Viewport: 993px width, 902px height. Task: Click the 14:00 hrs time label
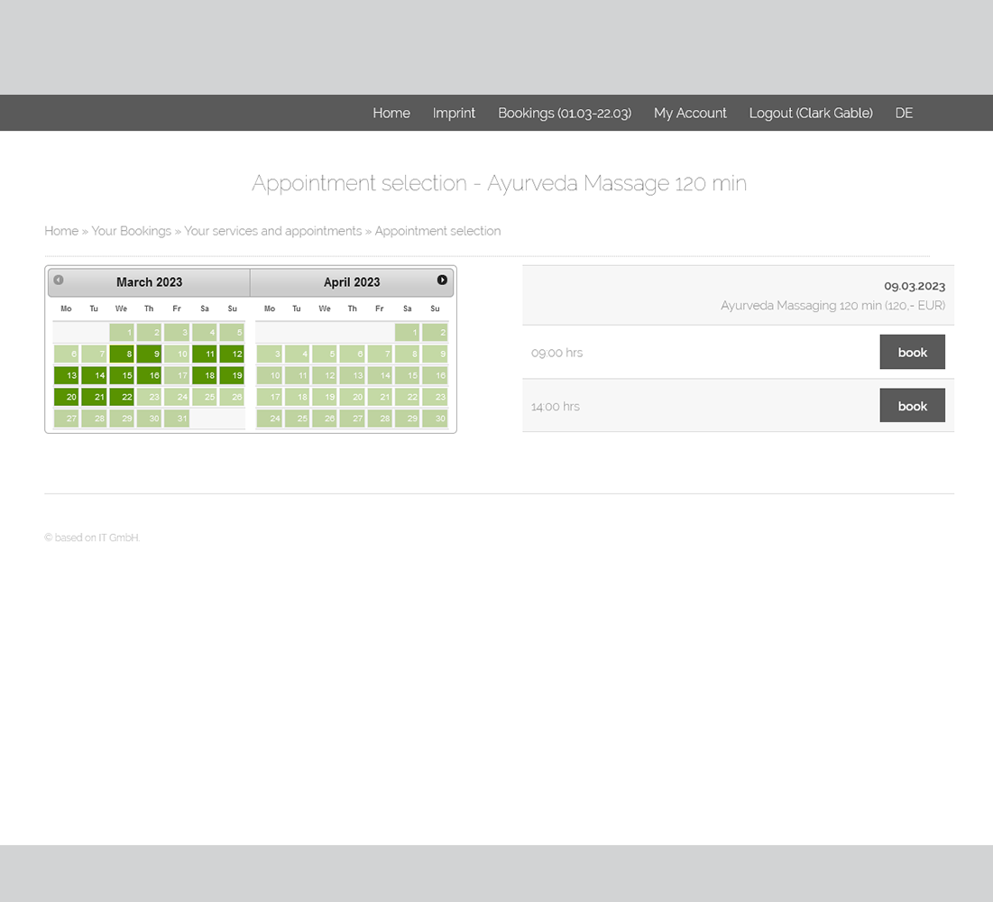556,407
